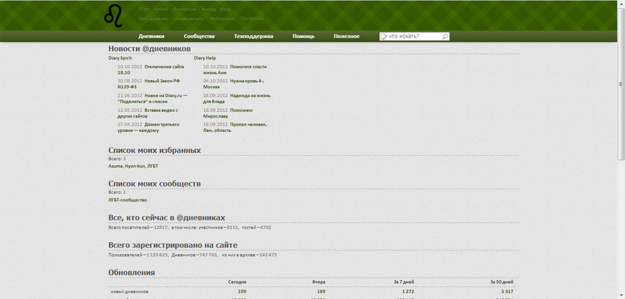Open news "Вставка видео с других сайтов"
The width and height of the screenshot is (625, 299).
(147, 113)
